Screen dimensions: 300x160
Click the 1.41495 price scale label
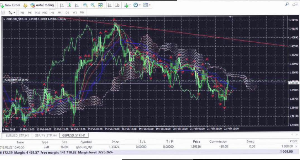tap(294, 20)
